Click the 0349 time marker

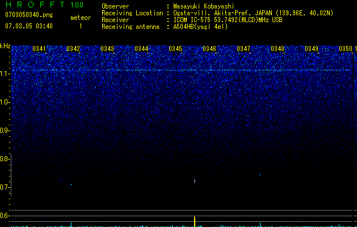pyautogui.click(x=312, y=49)
